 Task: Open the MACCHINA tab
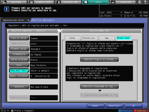click(14, 2)
